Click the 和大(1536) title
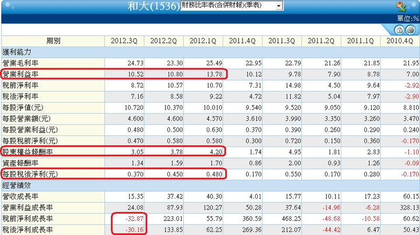 pos(153,6)
